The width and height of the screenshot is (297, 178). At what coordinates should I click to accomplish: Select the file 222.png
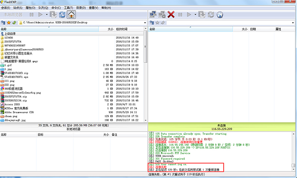pyautogui.click(x=72, y=85)
